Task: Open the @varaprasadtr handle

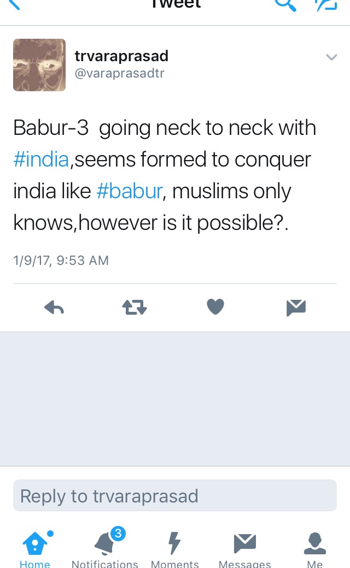Action: (x=119, y=73)
